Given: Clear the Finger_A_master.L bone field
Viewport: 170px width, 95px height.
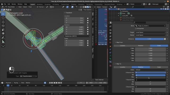Looking at the screenshot, I should pyautogui.click(x=165, y=26).
